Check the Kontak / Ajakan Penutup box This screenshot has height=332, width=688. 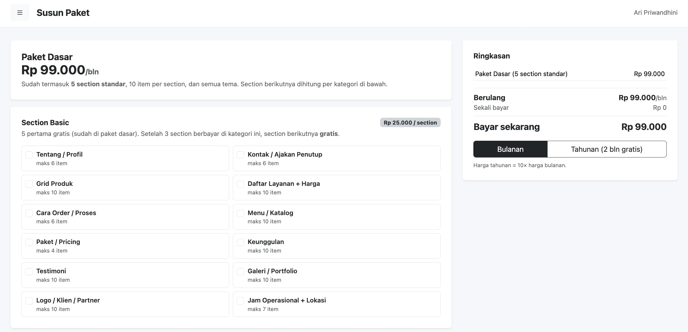(240, 155)
